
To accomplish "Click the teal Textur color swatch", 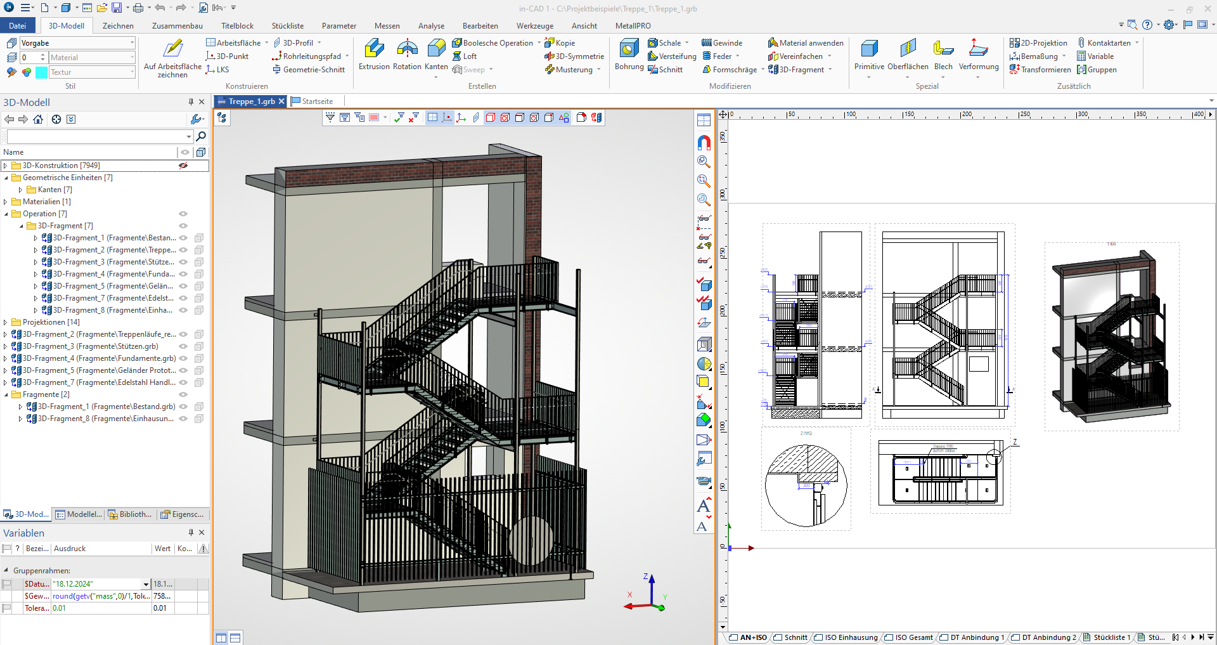I will point(41,72).
